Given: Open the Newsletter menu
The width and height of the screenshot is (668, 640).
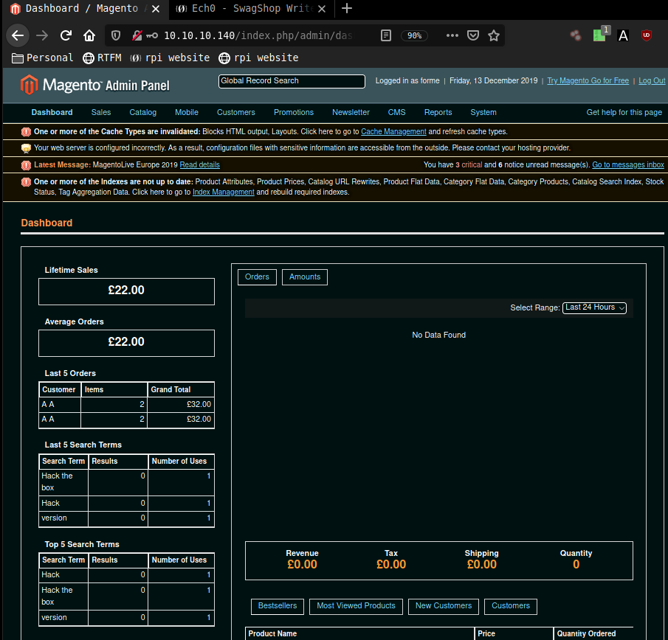Looking at the screenshot, I should (351, 112).
